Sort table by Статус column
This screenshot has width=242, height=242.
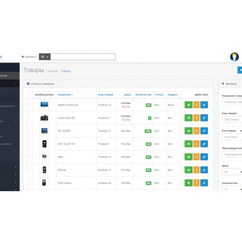click(159, 94)
